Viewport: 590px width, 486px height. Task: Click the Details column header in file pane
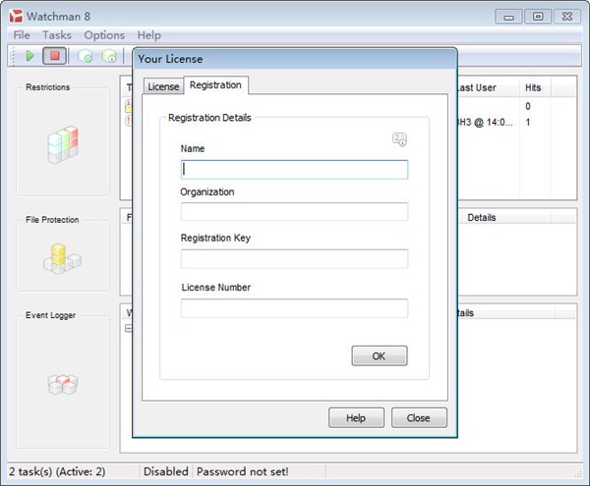coord(504,217)
